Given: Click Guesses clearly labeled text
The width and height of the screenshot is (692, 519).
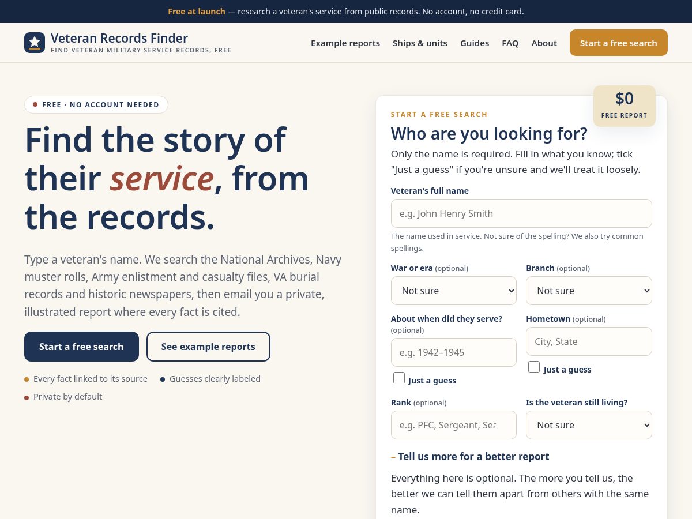Looking at the screenshot, I should [215, 379].
